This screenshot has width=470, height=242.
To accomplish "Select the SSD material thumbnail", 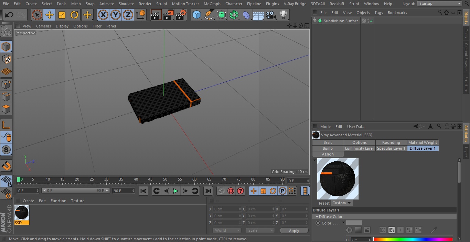I will pos(22,213).
